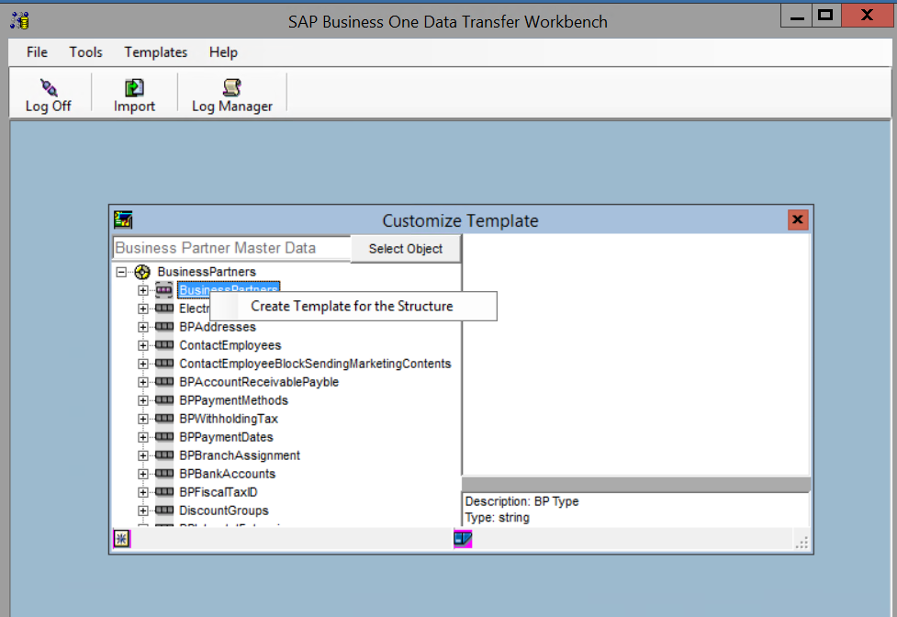Select the BPWithholdingTax tree item
This screenshot has height=617, width=897.
(229, 419)
